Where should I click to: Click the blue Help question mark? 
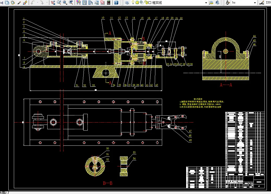tap(116, 3)
